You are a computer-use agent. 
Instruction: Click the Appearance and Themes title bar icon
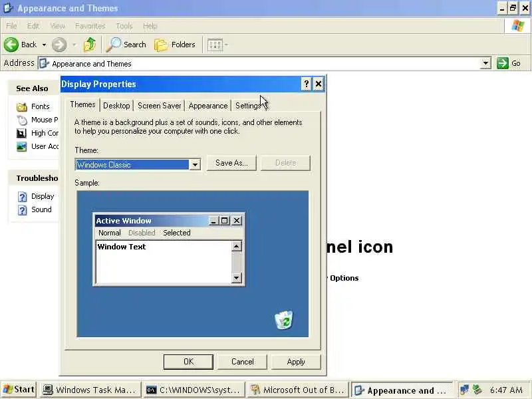[x=8, y=8]
